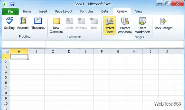Switch to the Home tab
Image resolution: width=185 pixels, height=110 pixels.
27,12
